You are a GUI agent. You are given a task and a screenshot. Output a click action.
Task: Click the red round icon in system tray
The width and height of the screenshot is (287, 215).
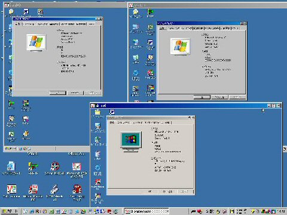click(200, 211)
